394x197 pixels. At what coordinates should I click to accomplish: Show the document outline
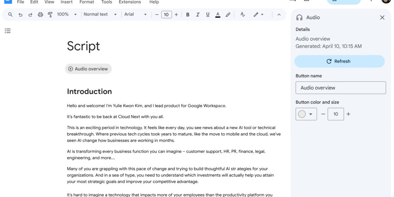click(8, 31)
